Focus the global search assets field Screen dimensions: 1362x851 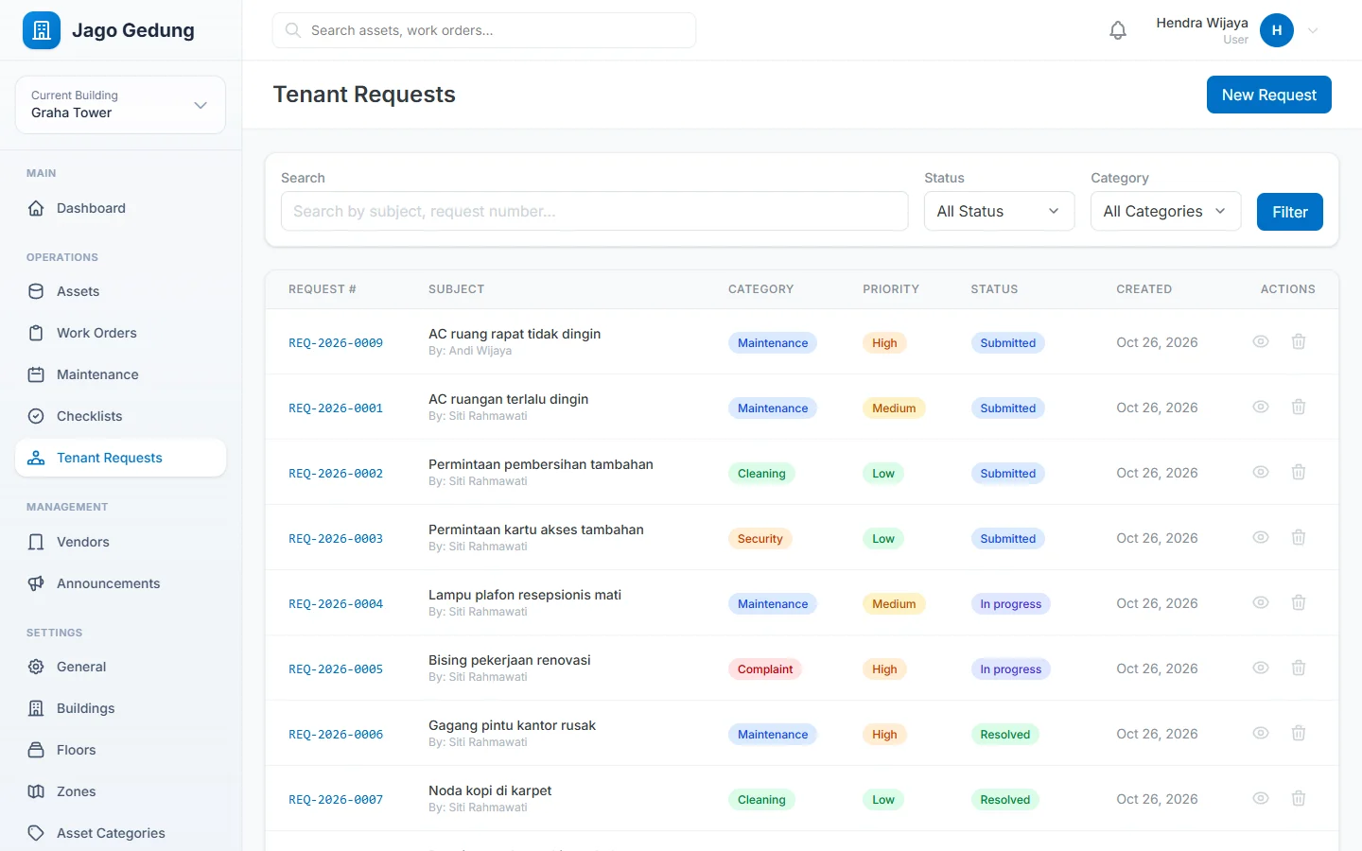(x=484, y=30)
